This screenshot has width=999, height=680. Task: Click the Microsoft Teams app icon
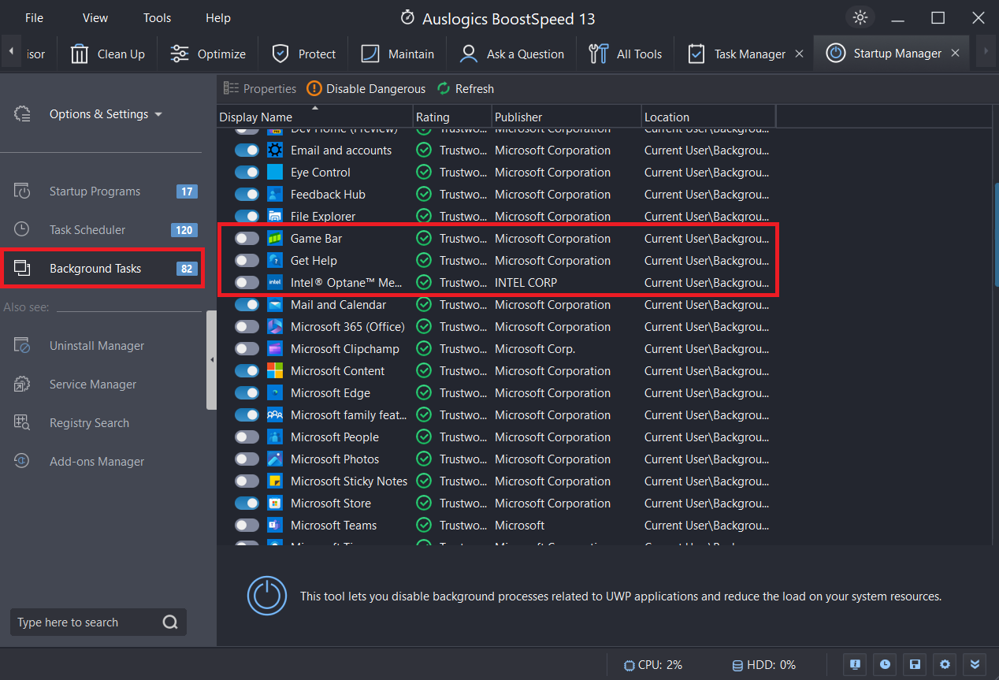[275, 526]
